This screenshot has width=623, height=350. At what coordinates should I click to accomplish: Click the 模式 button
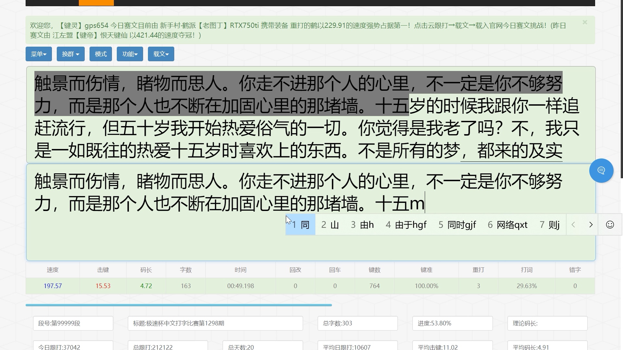tap(101, 54)
